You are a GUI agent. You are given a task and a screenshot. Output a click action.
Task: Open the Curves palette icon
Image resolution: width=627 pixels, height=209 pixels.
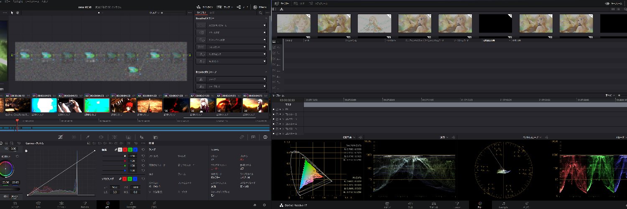[x=61, y=137]
